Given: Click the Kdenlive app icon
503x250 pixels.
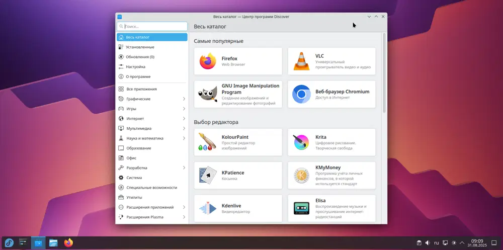Looking at the screenshot, I should (208, 208).
